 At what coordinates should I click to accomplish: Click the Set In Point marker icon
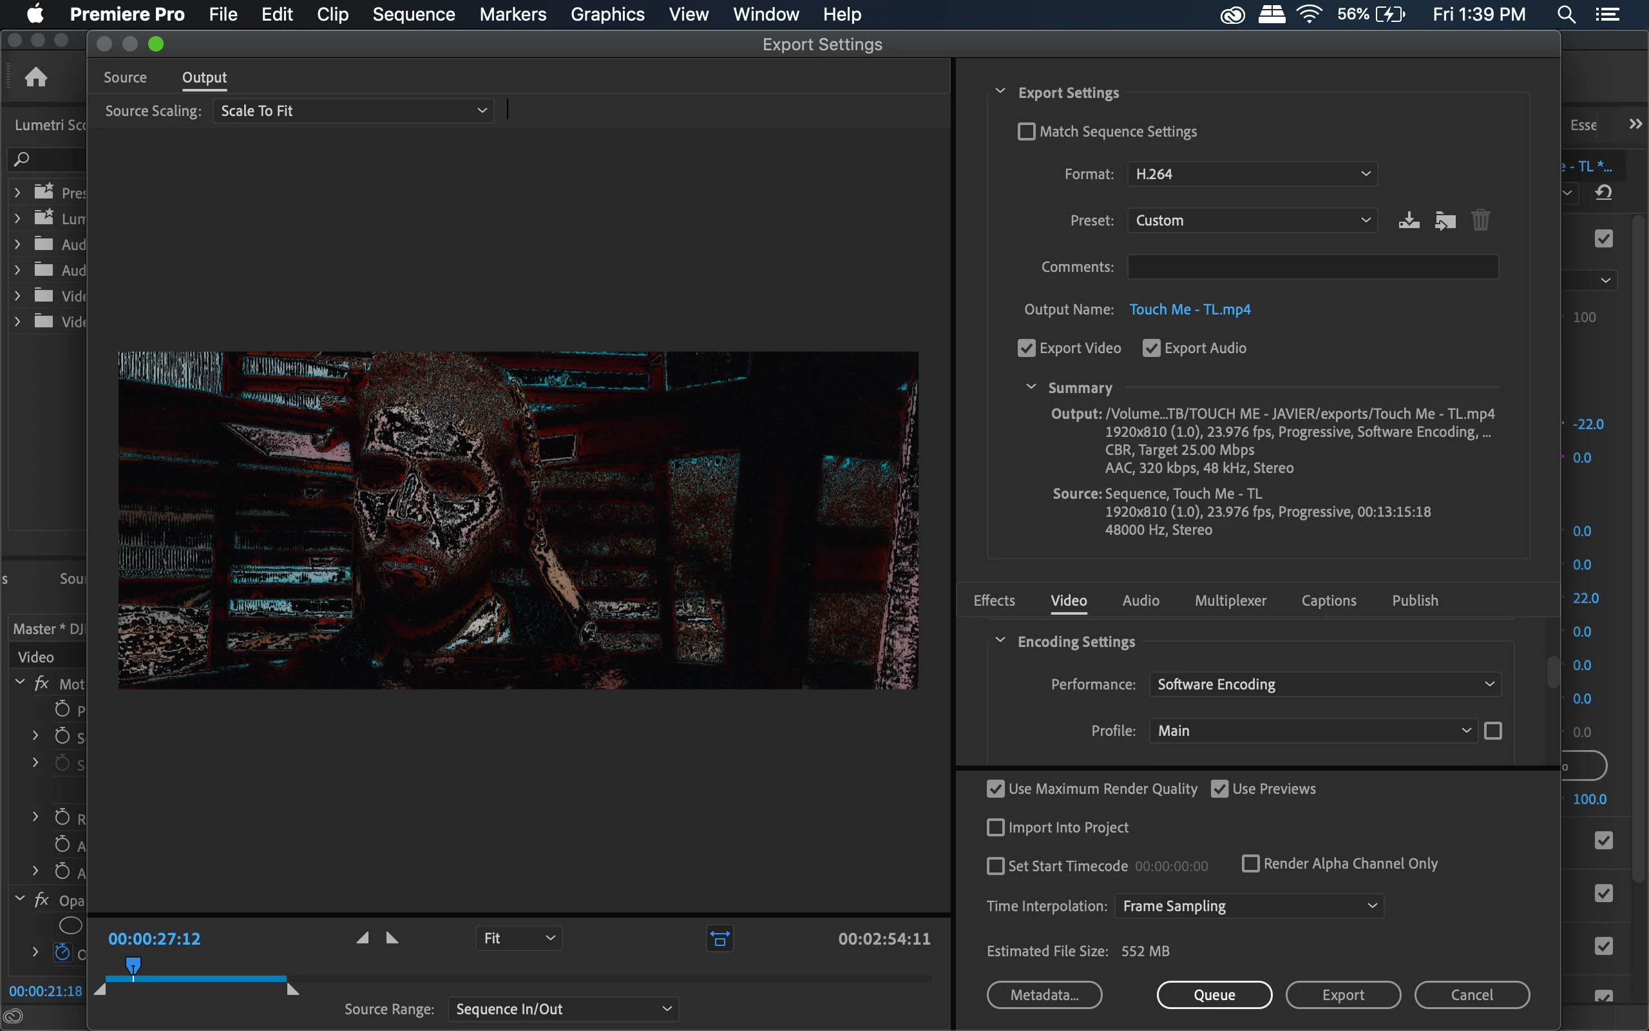coord(363,938)
